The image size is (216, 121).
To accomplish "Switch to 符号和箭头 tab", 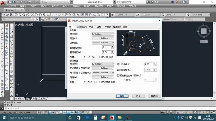I will 82,27.
